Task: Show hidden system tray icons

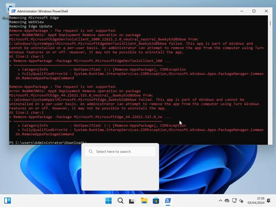Action: (220, 201)
